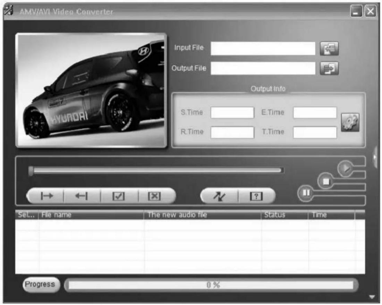Focus the R.Time field
The width and height of the screenshot is (382, 305).
tap(232, 132)
